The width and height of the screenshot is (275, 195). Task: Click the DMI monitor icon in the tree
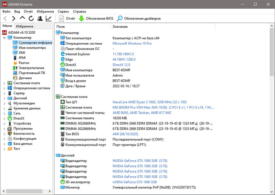coord(15,53)
